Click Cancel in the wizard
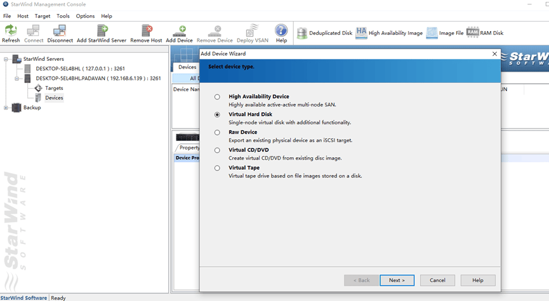This screenshot has height=301, width=549. tap(437, 280)
